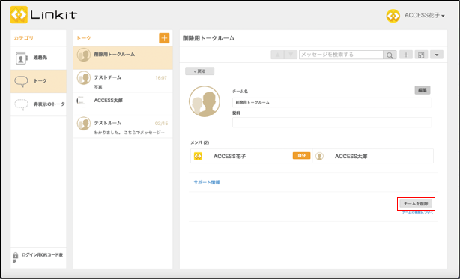Screen dimensions: 460x279
Task: Open the 連絡先 contacts category
Action: (x=38, y=58)
